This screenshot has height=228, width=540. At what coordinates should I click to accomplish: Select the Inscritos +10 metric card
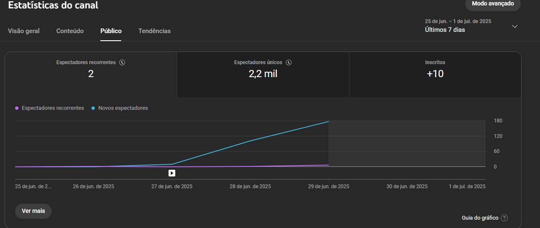click(x=435, y=75)
